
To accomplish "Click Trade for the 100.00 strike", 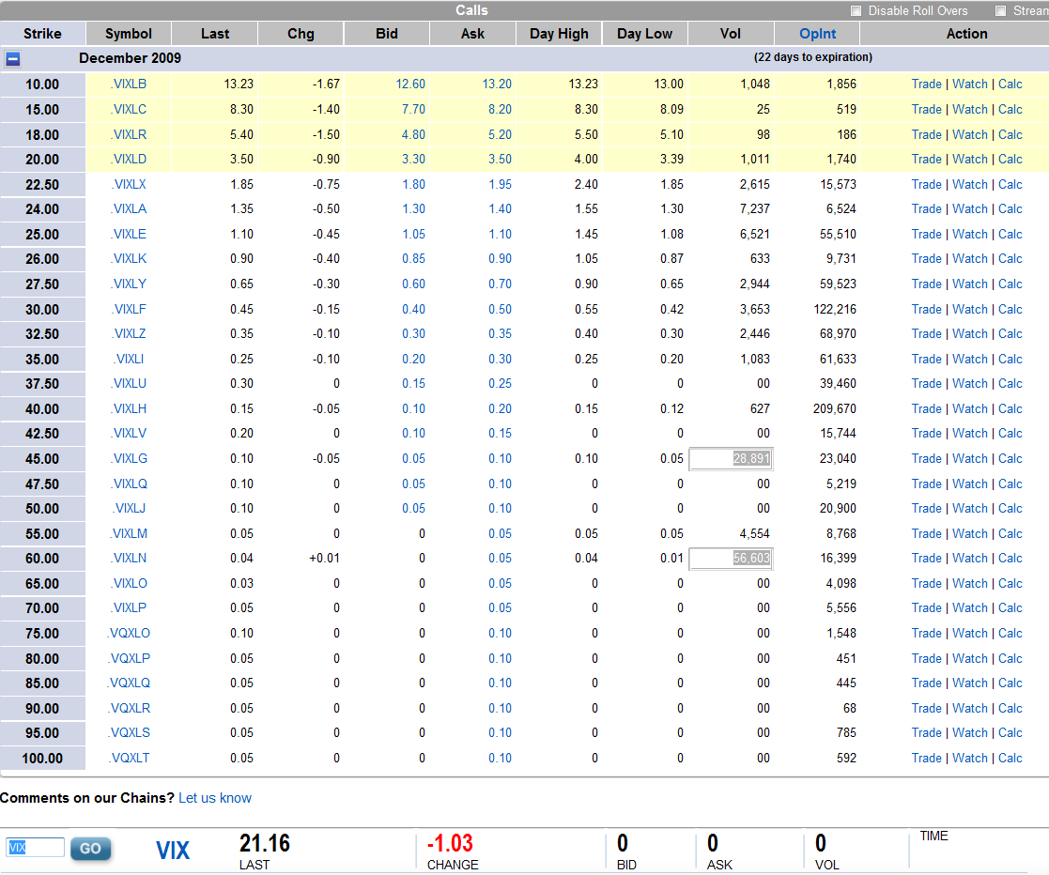I will [x=926, y=759].
